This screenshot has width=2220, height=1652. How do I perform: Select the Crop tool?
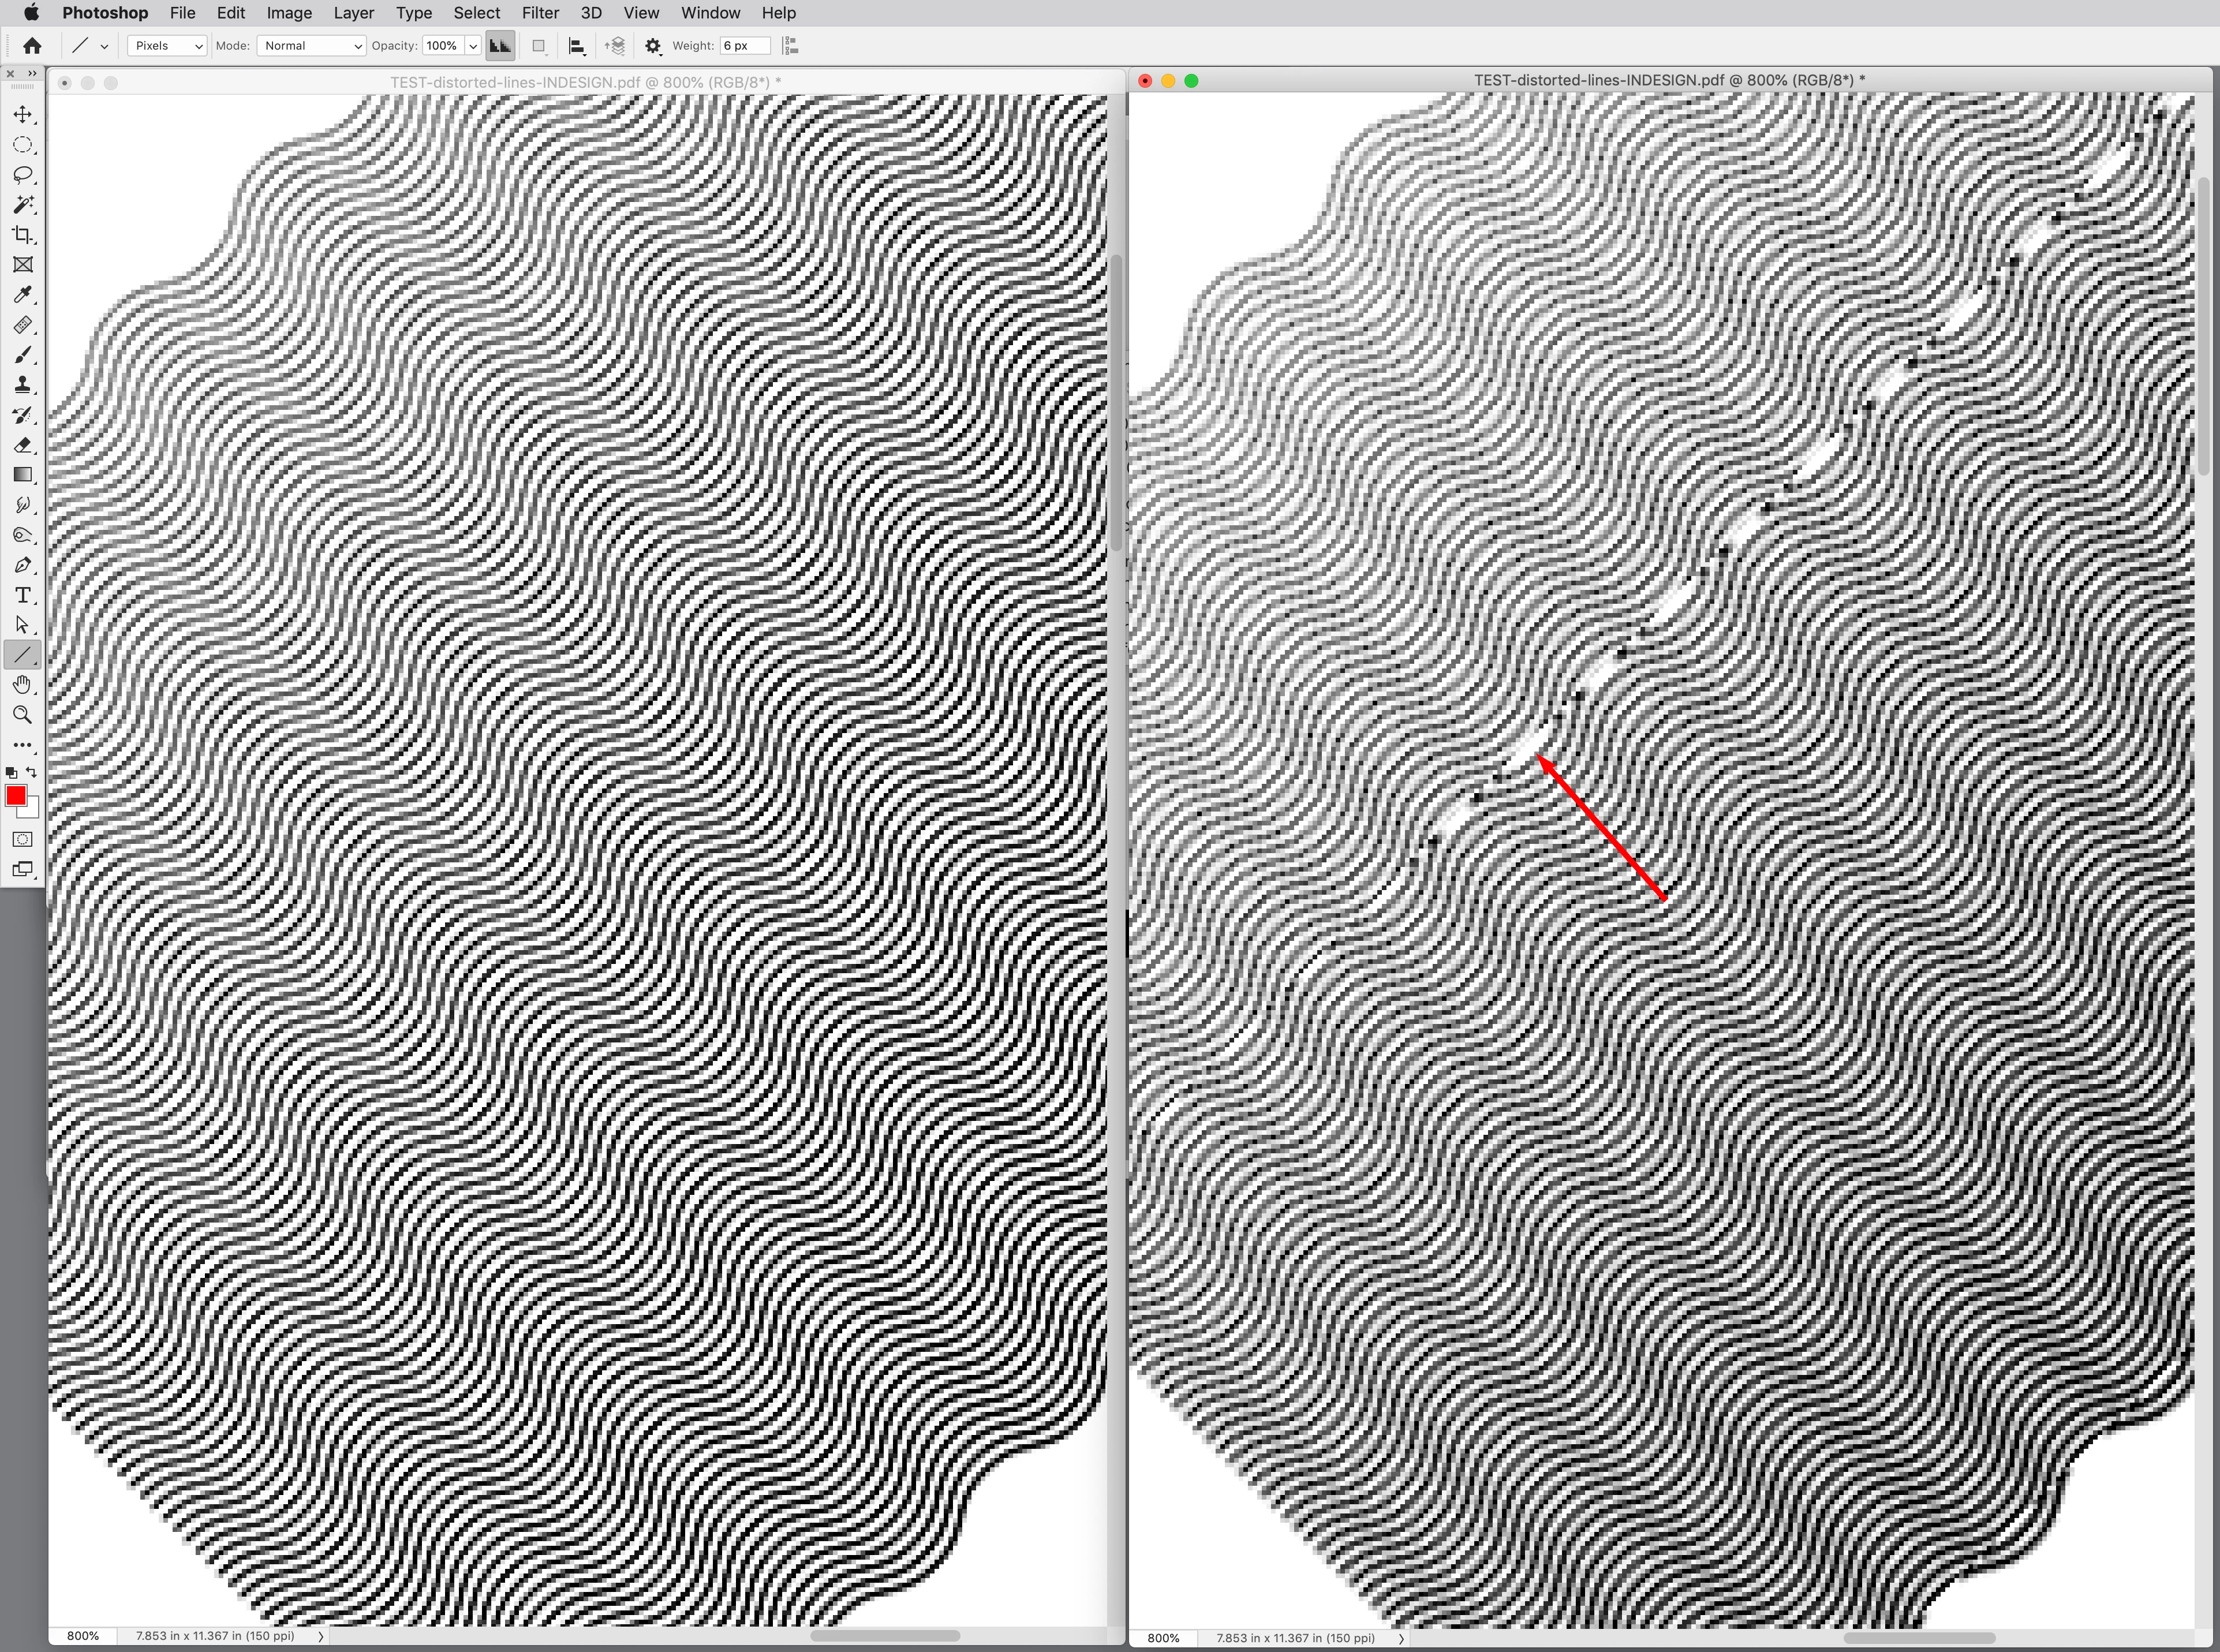click(x=22, y=235)
